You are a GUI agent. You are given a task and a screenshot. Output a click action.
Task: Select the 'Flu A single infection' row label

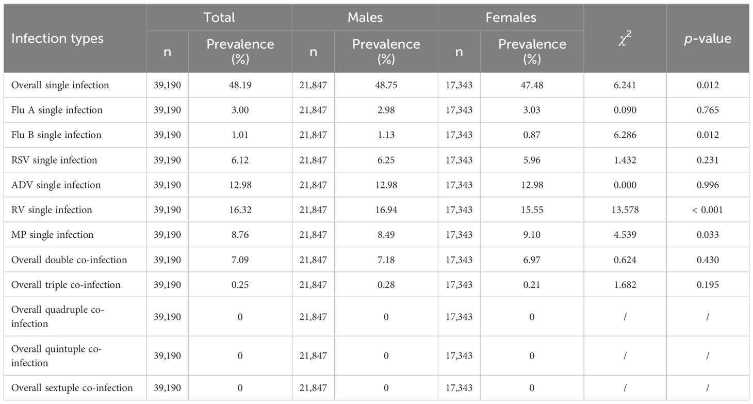click(57, 110)
